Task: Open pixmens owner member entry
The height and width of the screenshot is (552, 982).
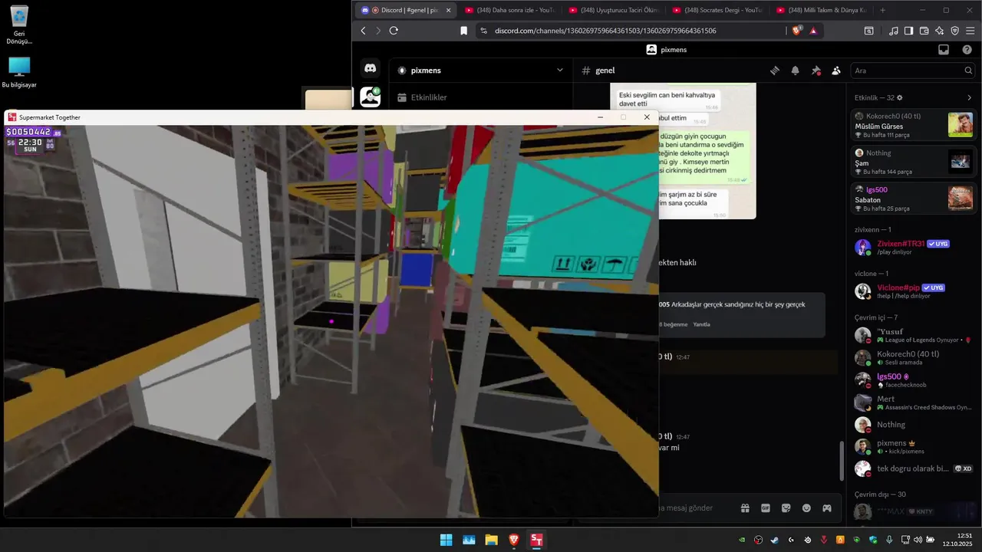Action: coord(914,447)
